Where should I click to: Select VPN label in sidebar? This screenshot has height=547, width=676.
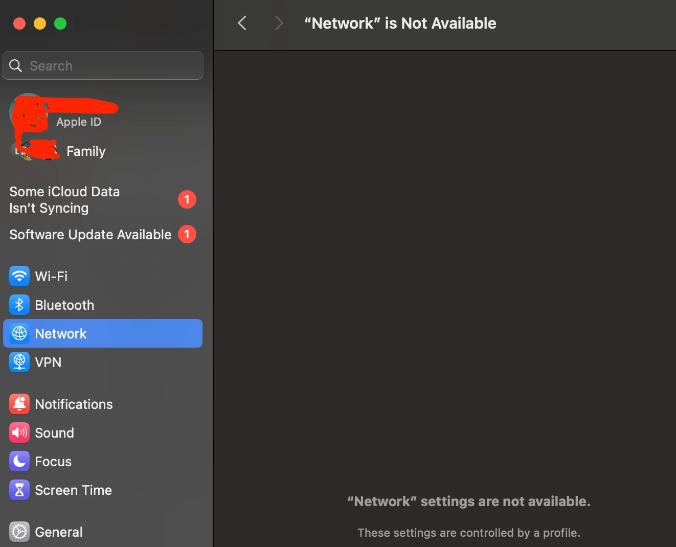tap(48, 362)
